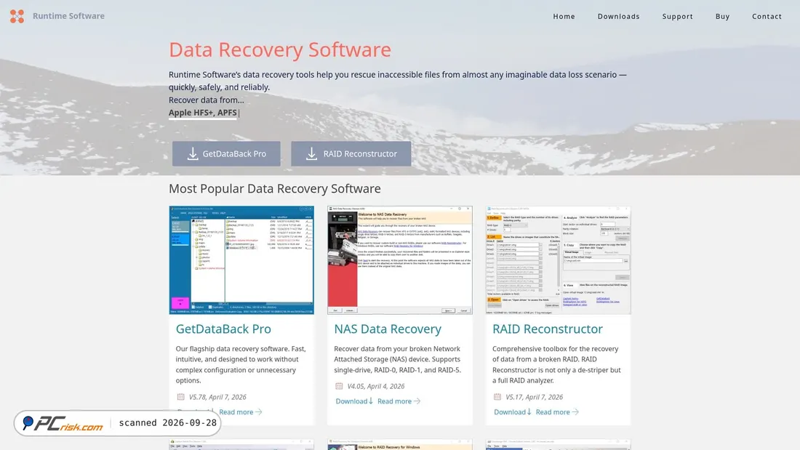Image resolution: width=800 pixels, height=450 pixels.
Task: Read more about RAID Reconstructor
Action: pos(557,412)
